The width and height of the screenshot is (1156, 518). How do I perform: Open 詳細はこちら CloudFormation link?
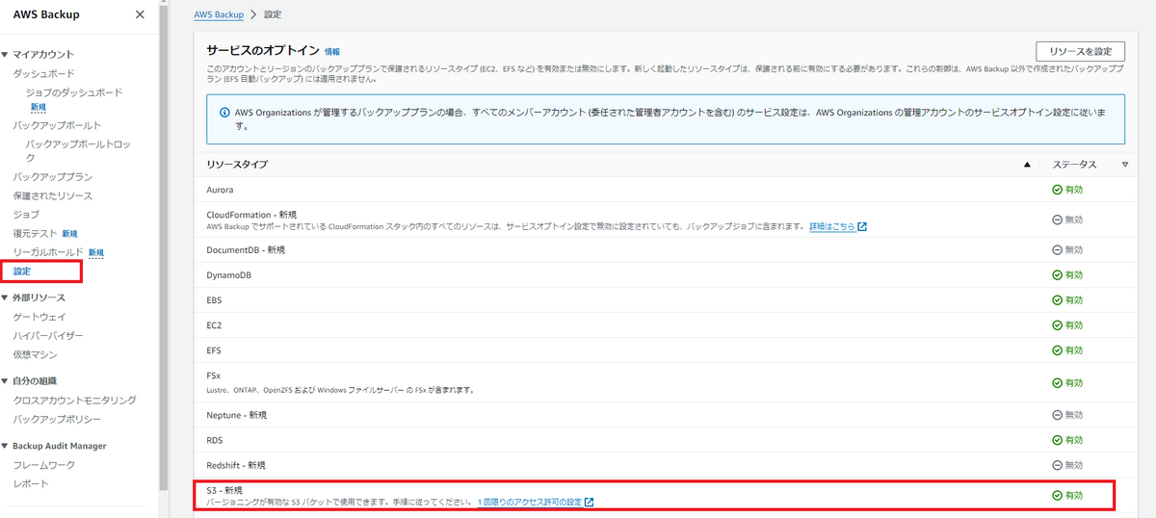pyautogui.click(x=832, y=226)
